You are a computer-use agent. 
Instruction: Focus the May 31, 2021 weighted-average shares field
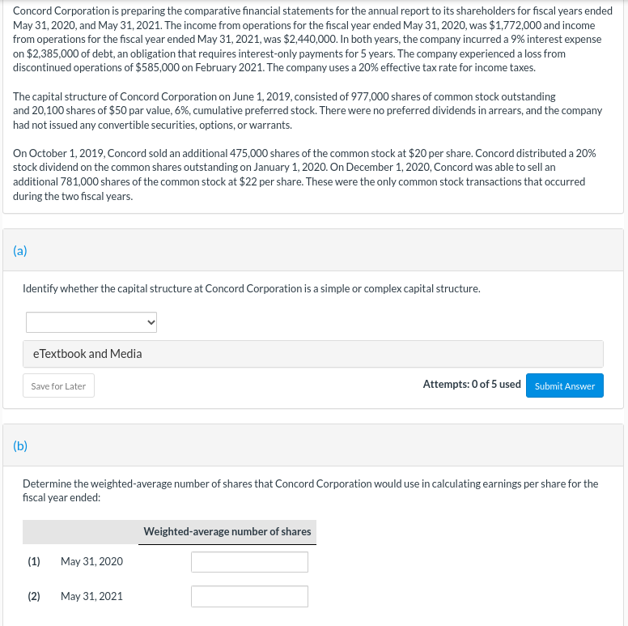click(249, 596)
